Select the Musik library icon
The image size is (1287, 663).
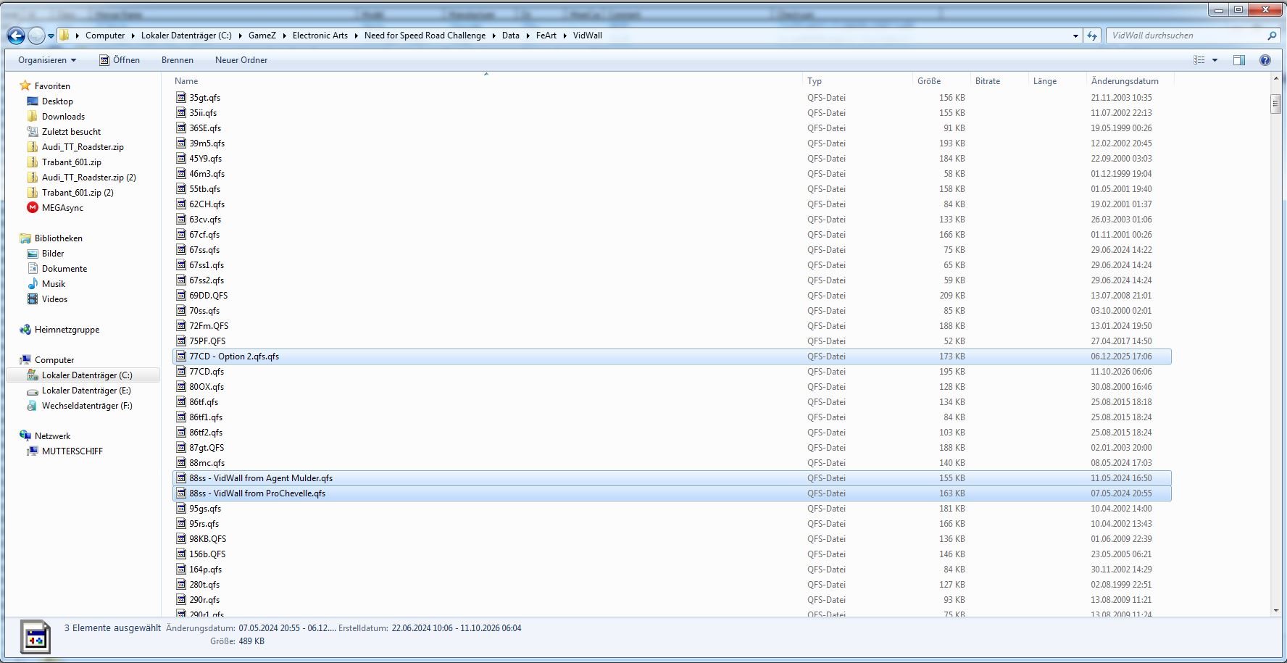coord(33,284)
